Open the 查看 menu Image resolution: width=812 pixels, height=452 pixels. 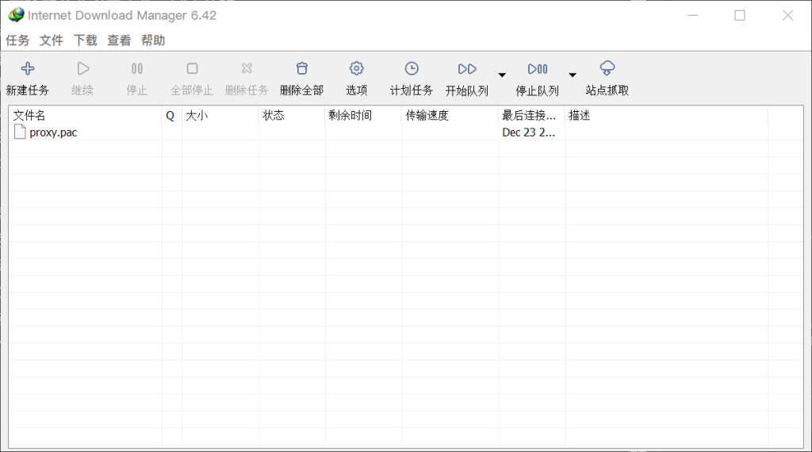(x=119, y=40)
